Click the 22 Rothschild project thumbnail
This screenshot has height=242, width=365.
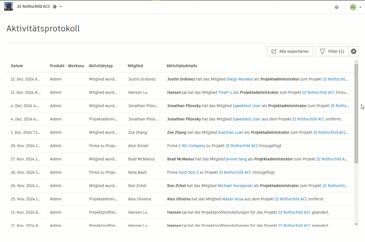tap(9, 6)
